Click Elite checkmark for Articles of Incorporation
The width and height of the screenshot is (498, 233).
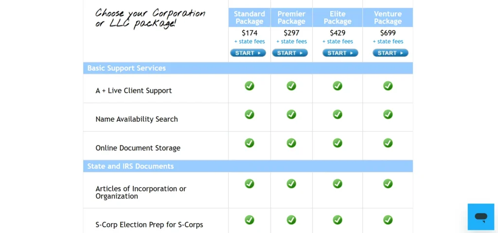[338, 184]
